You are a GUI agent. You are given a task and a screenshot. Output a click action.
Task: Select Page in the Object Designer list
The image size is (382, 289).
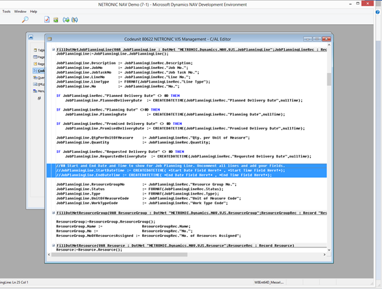(x=39, y=57)
